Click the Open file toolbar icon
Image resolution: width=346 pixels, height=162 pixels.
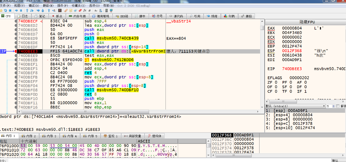pos(1,10)
